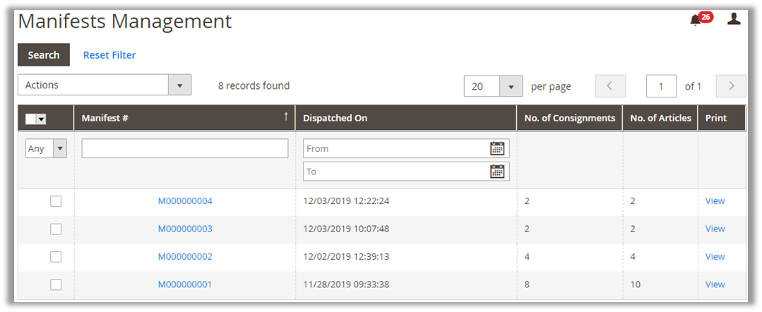The image size is (762, 312).
Task: Open the To date calendar picker
Action: 497,171
